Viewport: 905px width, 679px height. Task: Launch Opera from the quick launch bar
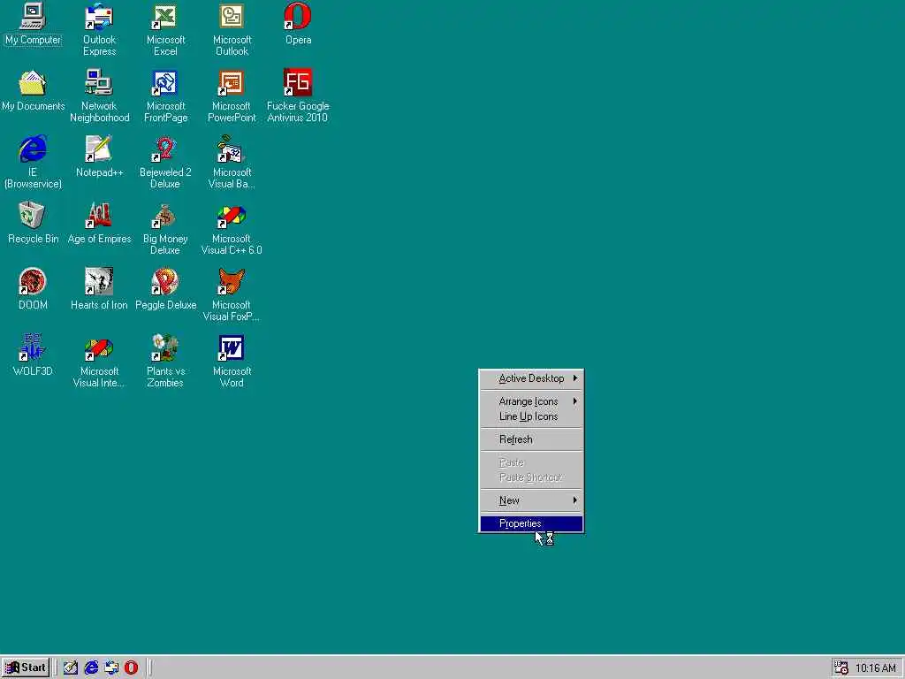(x=132, y=668)
